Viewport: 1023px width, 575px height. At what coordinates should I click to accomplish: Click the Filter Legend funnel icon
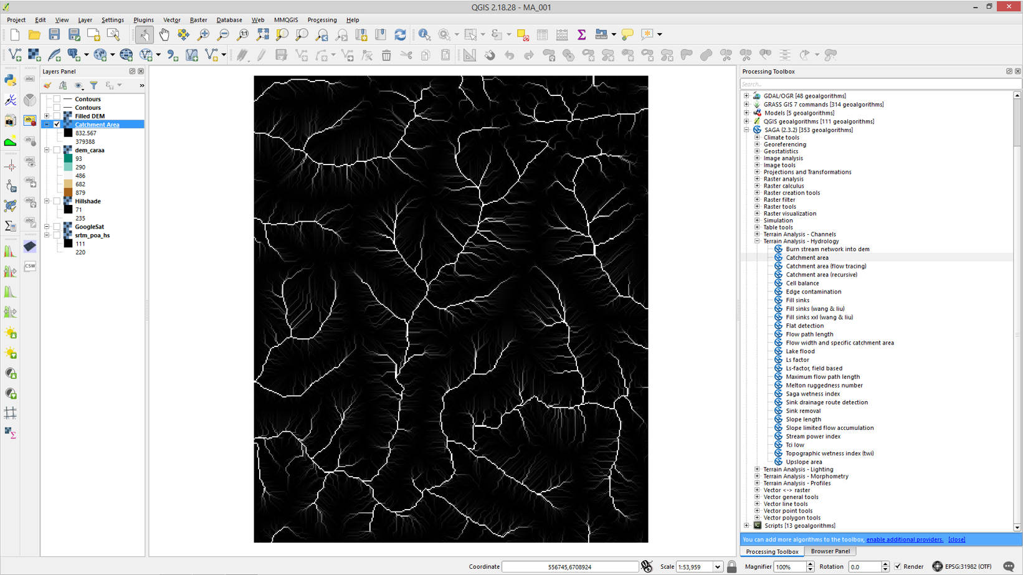(94, 85)
